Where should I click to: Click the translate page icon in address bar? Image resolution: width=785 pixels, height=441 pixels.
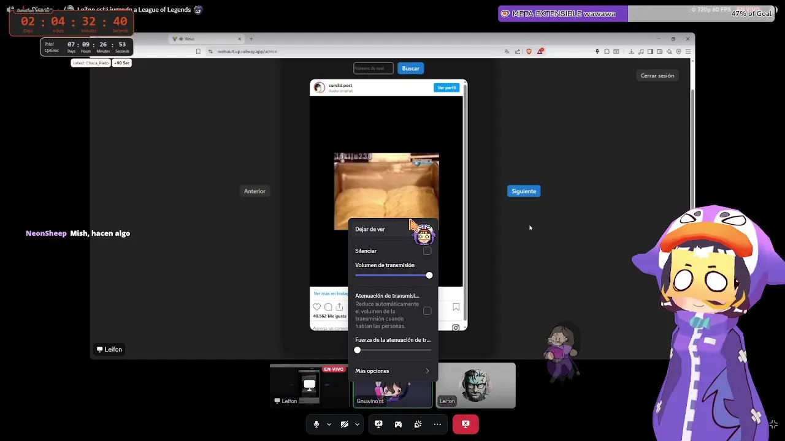pos(507,51)
